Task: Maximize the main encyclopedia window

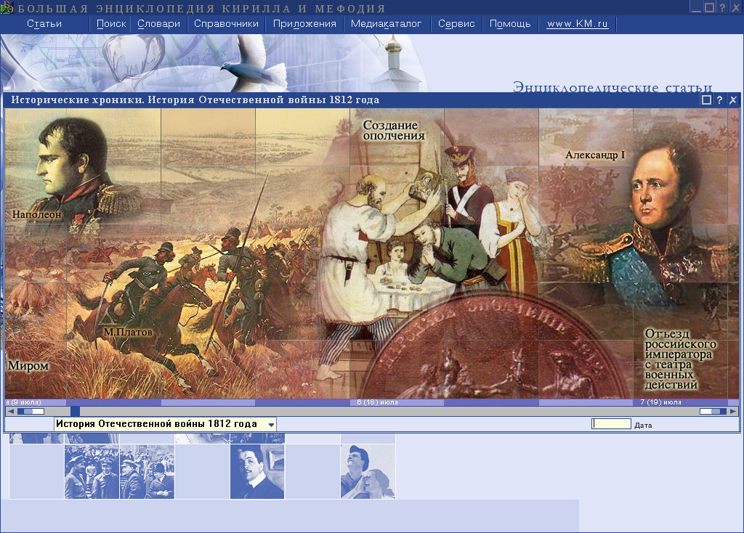Action: tap(709, 7)
